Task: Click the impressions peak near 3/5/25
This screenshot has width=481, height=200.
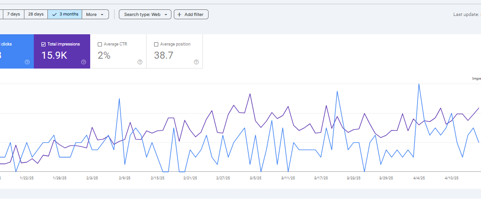Action: (x=250, y=94)
